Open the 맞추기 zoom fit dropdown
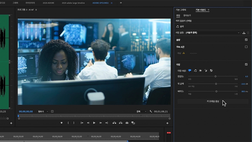 [x=43, y=111]
